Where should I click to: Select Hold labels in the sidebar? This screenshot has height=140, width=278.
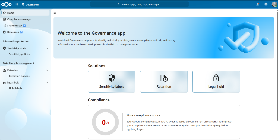[15, 88]
